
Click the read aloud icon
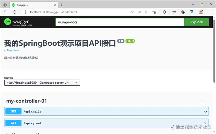tap(132, 12)
